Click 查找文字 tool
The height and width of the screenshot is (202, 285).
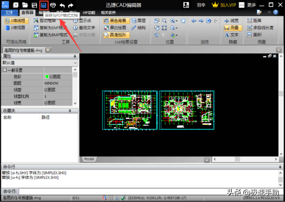coord(84,28)
